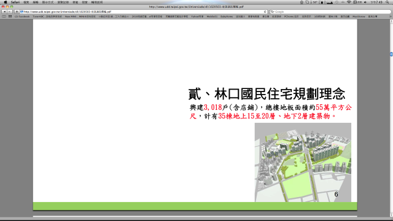The image size is (393, 221).
Task: Click the heading 貳、林口國民住宅規劃理念
Action: pyautogui.click(x=267, y=94)
